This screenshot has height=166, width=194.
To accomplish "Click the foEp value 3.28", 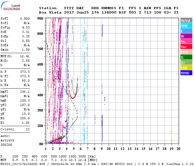I will coord(26,36).
